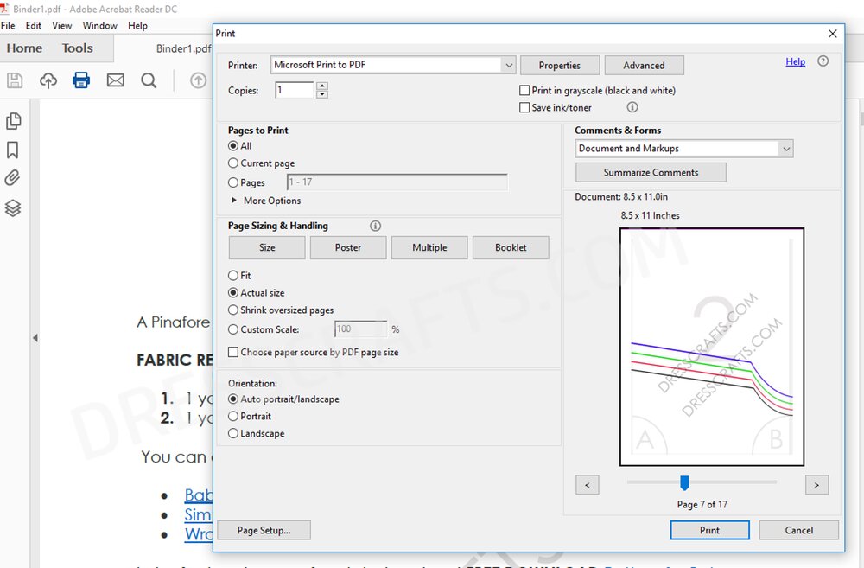
Task: Open the page thumbnails panel icon
Action: pos(13,121)
